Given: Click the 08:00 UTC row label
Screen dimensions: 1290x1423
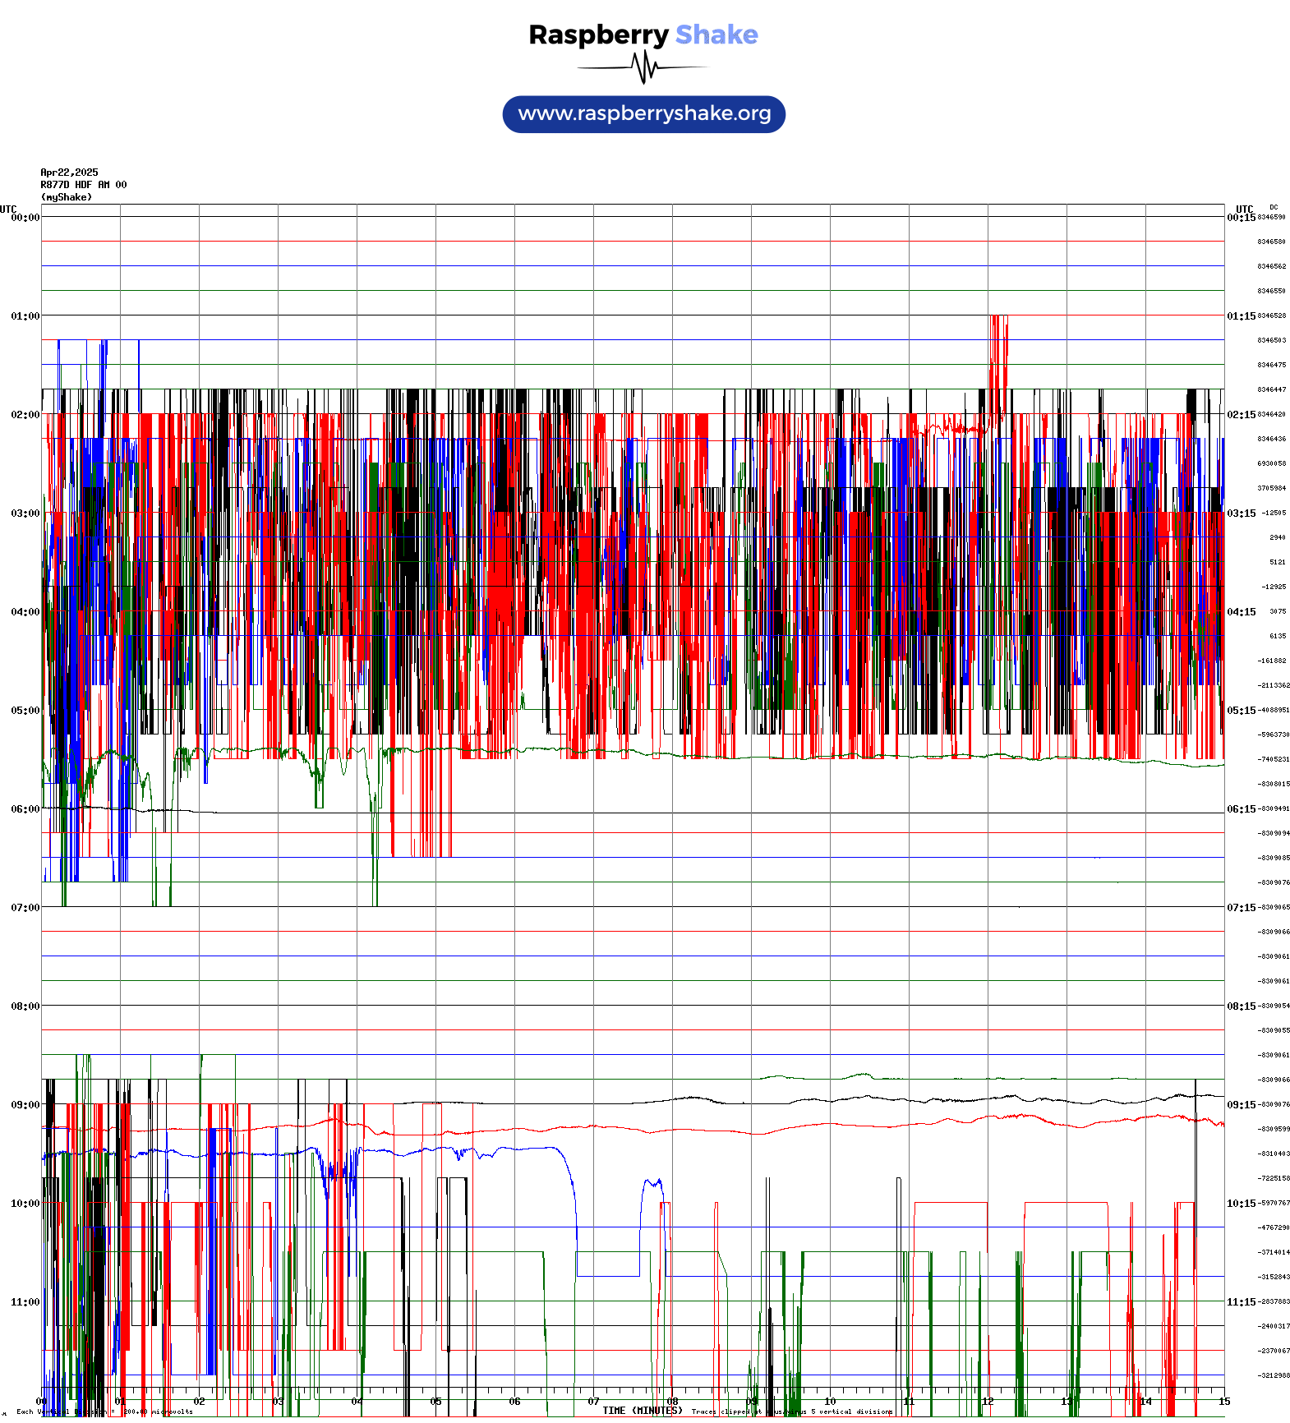Looking at the screenshot, I should coord(25,1006).
